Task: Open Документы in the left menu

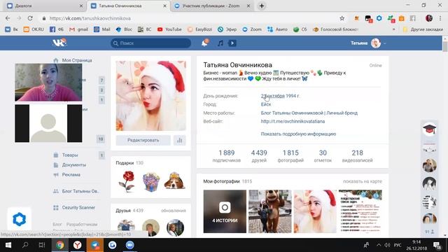Action: [70, 165]
